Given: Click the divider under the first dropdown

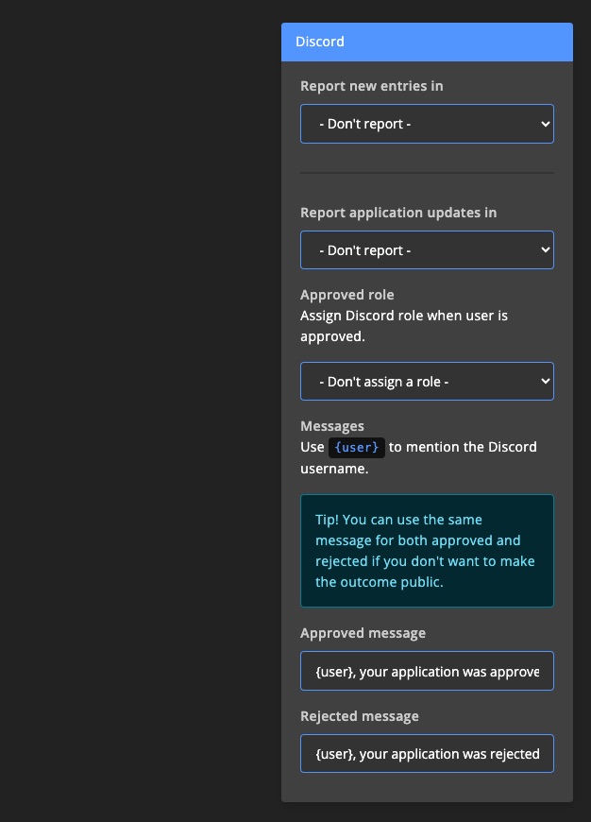Looking at the screenshot, I should click(x=427, y=173).
